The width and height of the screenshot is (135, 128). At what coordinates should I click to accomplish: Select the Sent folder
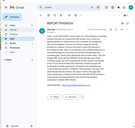[x=18, y=39]
